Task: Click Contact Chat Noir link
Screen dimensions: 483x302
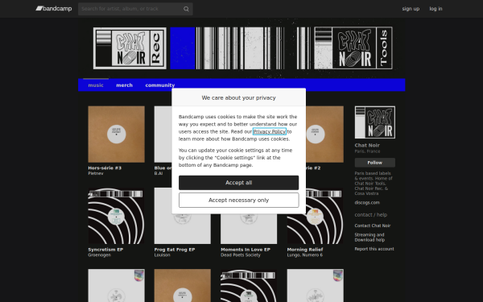Action: tap(373, 225)
